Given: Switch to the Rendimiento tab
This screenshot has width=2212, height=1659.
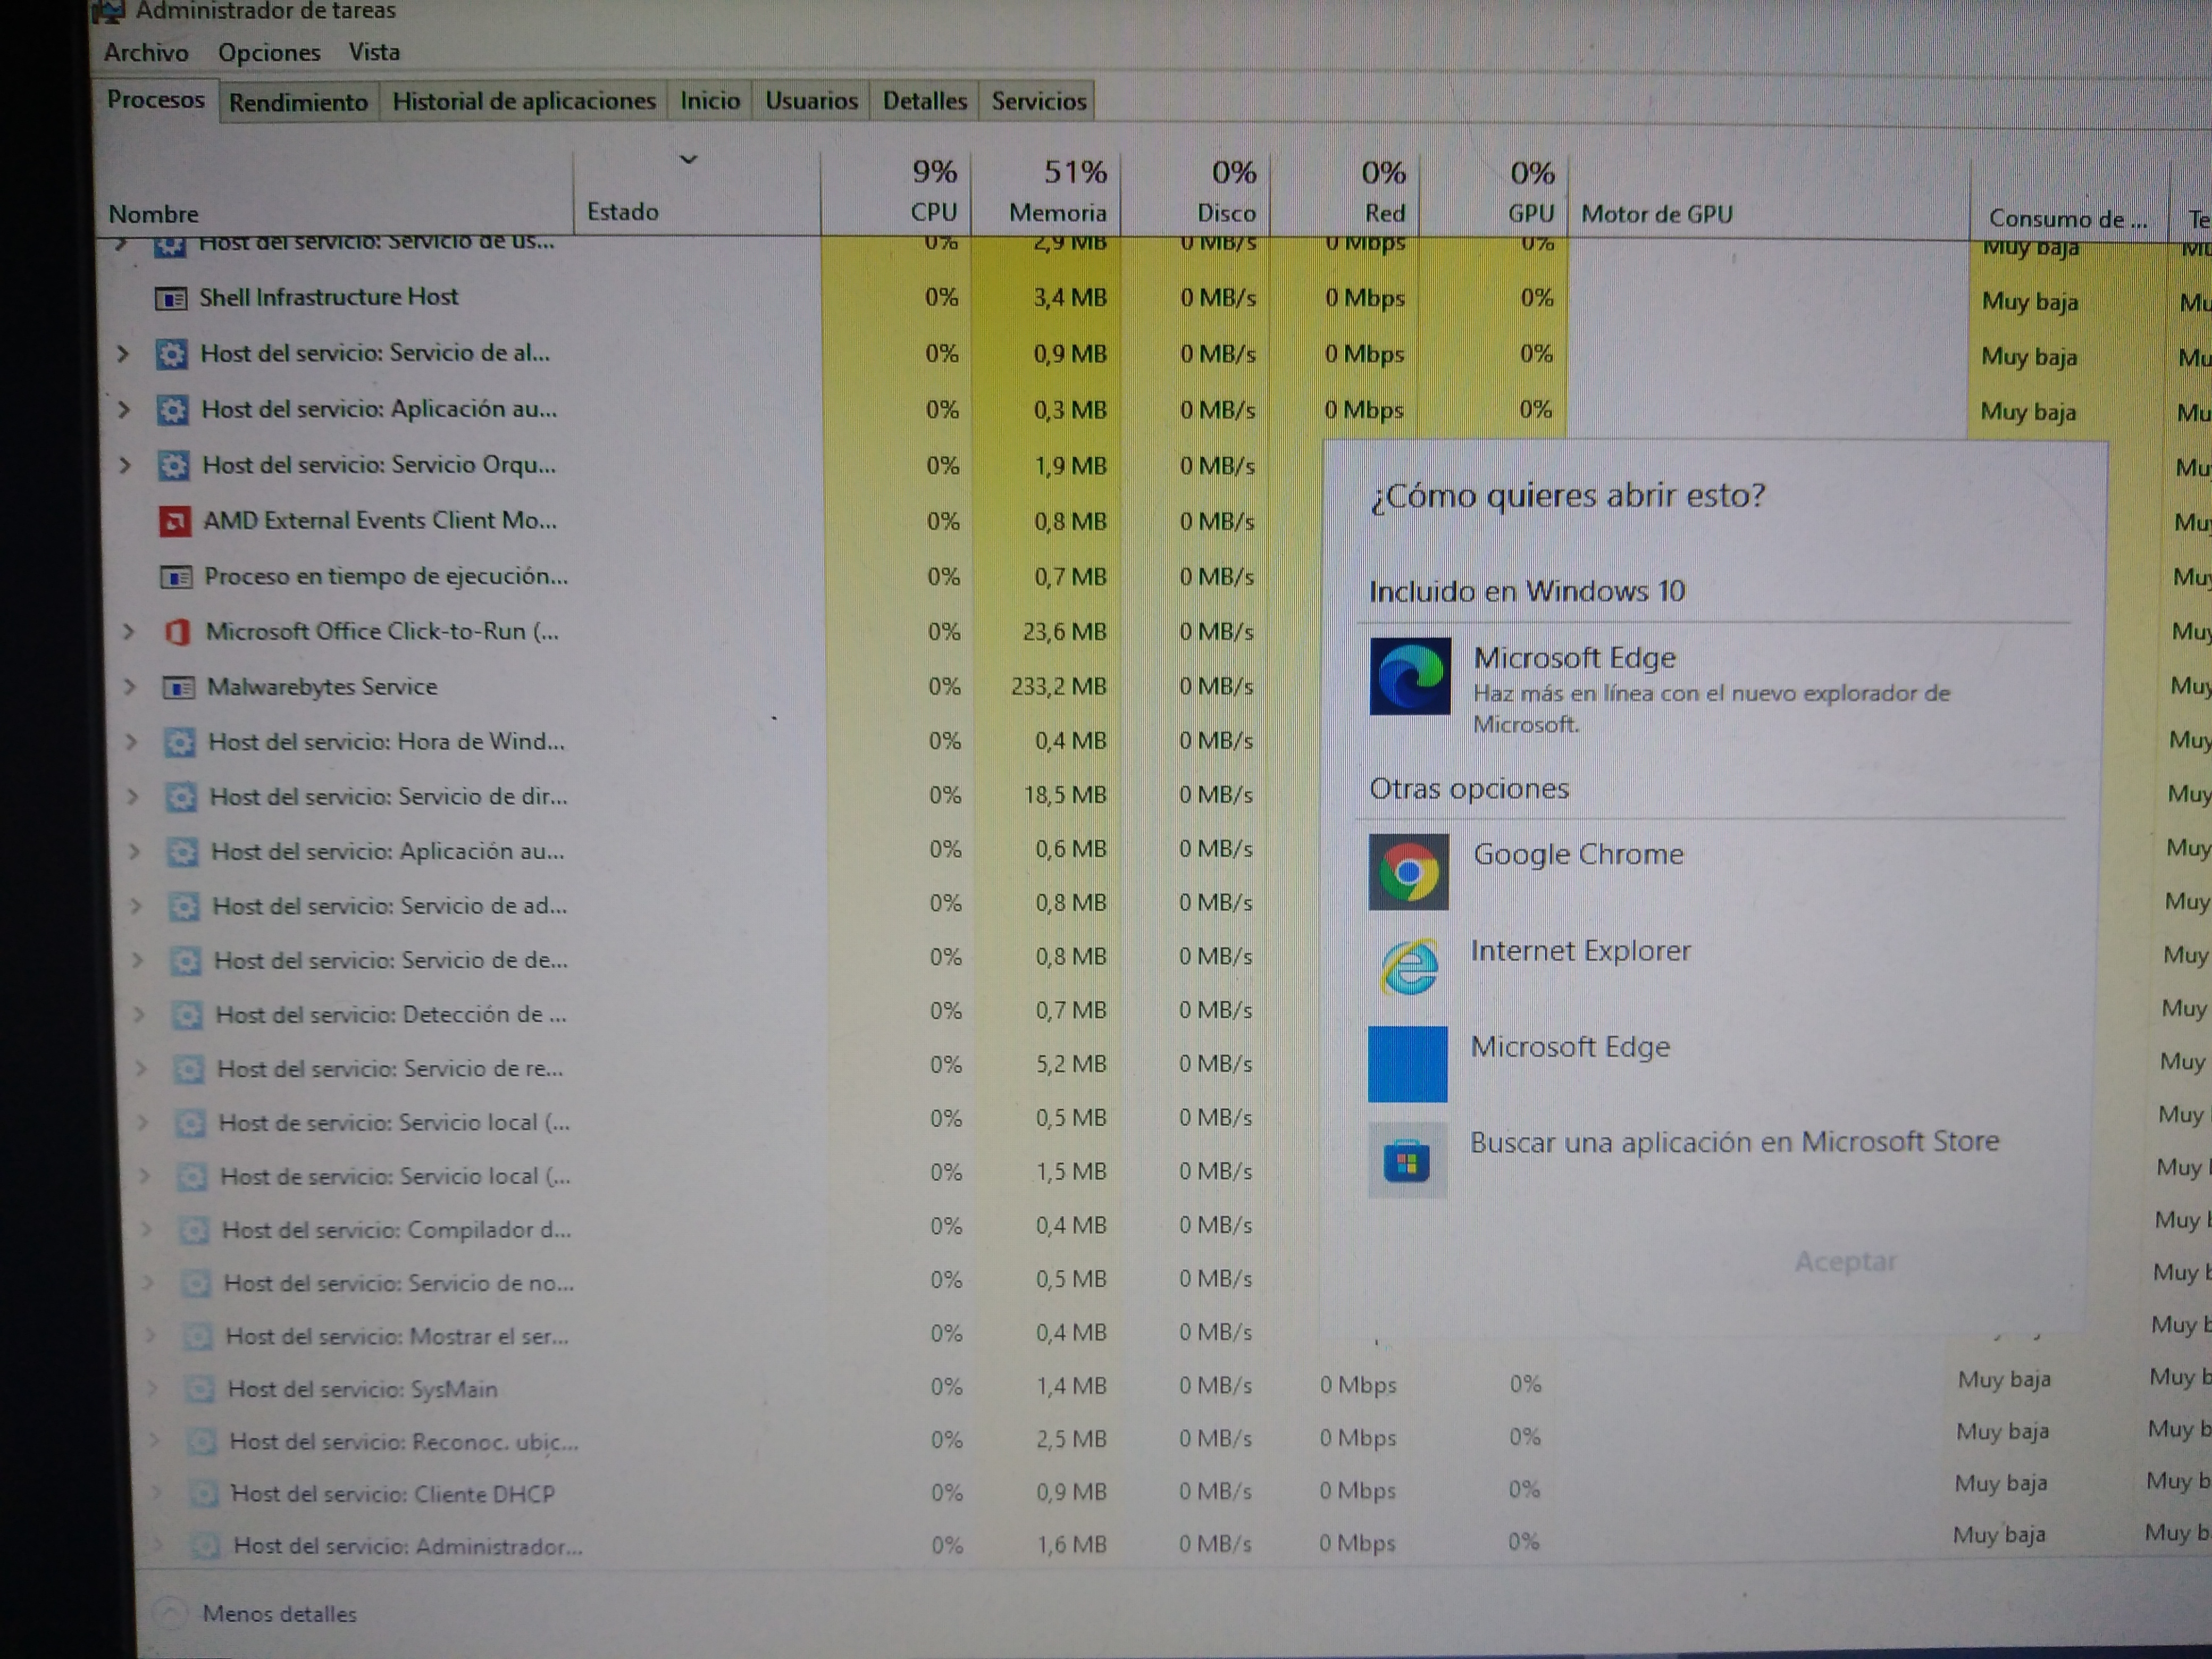Looking at the screenshot, I should pyautogui.click(x=298, y=102).
